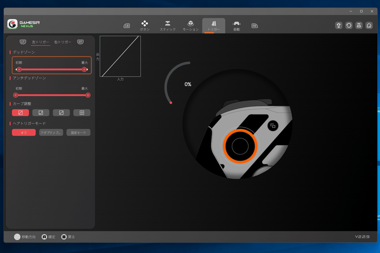Select the second curve adjustment preset

[41, 113]
